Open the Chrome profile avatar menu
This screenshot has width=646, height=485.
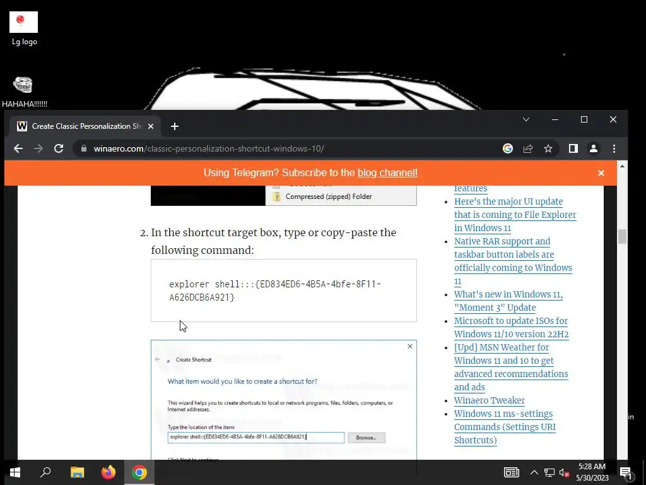(x=593, y=148)
